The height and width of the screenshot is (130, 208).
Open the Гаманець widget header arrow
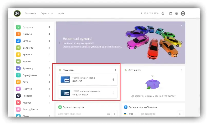pyautogui.click(x=115, y=70)
